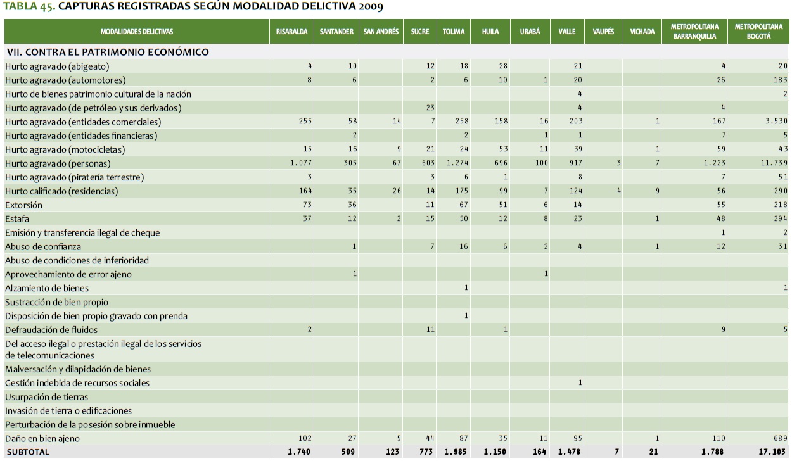This screenshot has width=792, height=461.
Task: Select the 'Abuso de confianza' row label
Action: (x=43, y=247)
